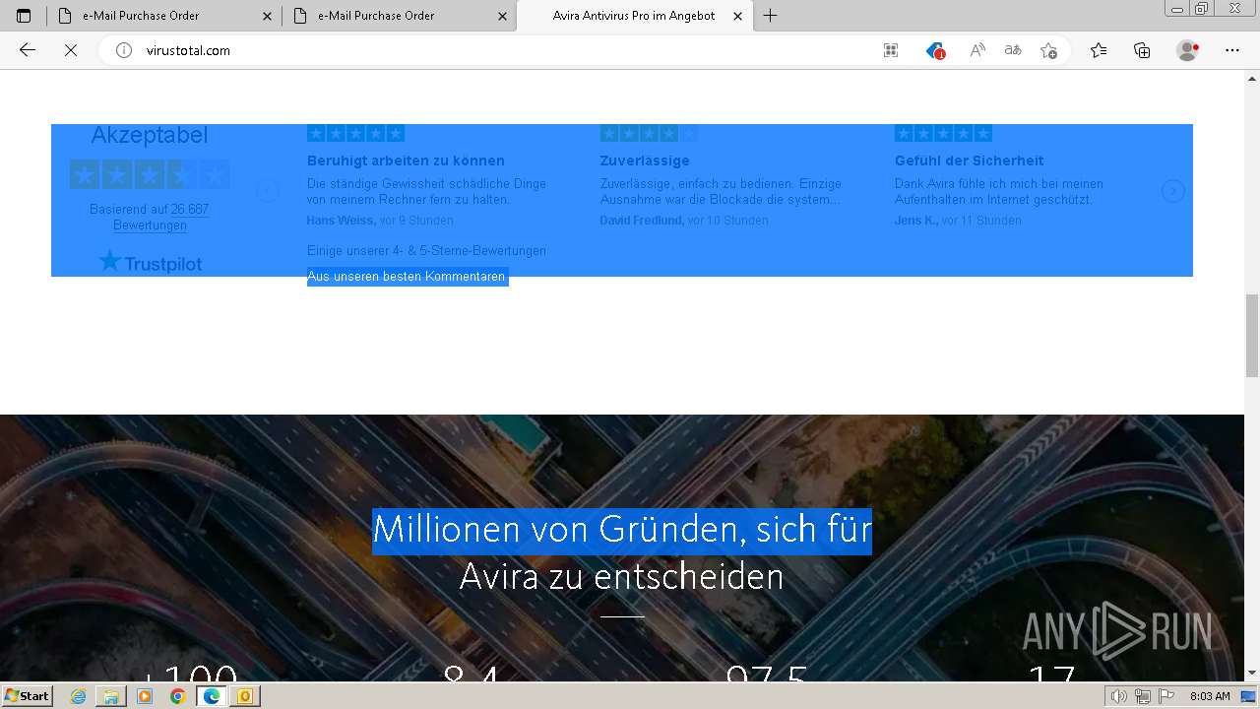Close the second e-Mail Purchase Order tab
1260x709 pixels.
(502, 16)
